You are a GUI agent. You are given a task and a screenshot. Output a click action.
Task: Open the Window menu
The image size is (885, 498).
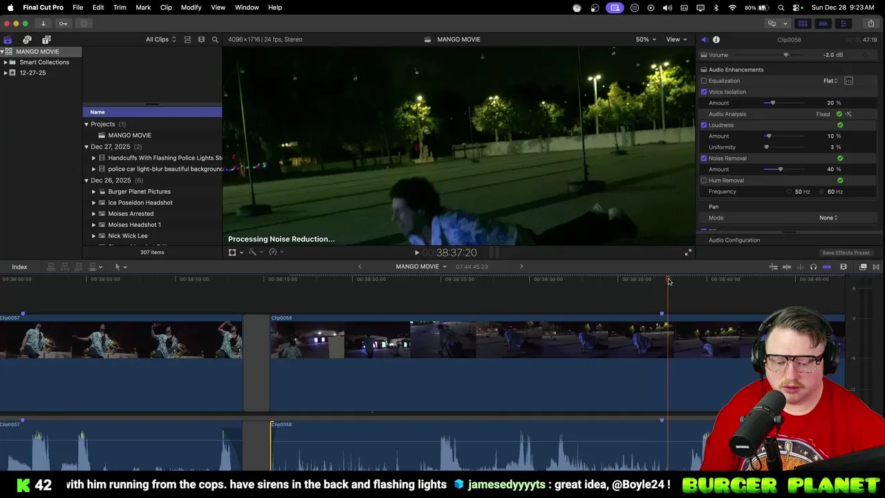click(x=247, y=8)
